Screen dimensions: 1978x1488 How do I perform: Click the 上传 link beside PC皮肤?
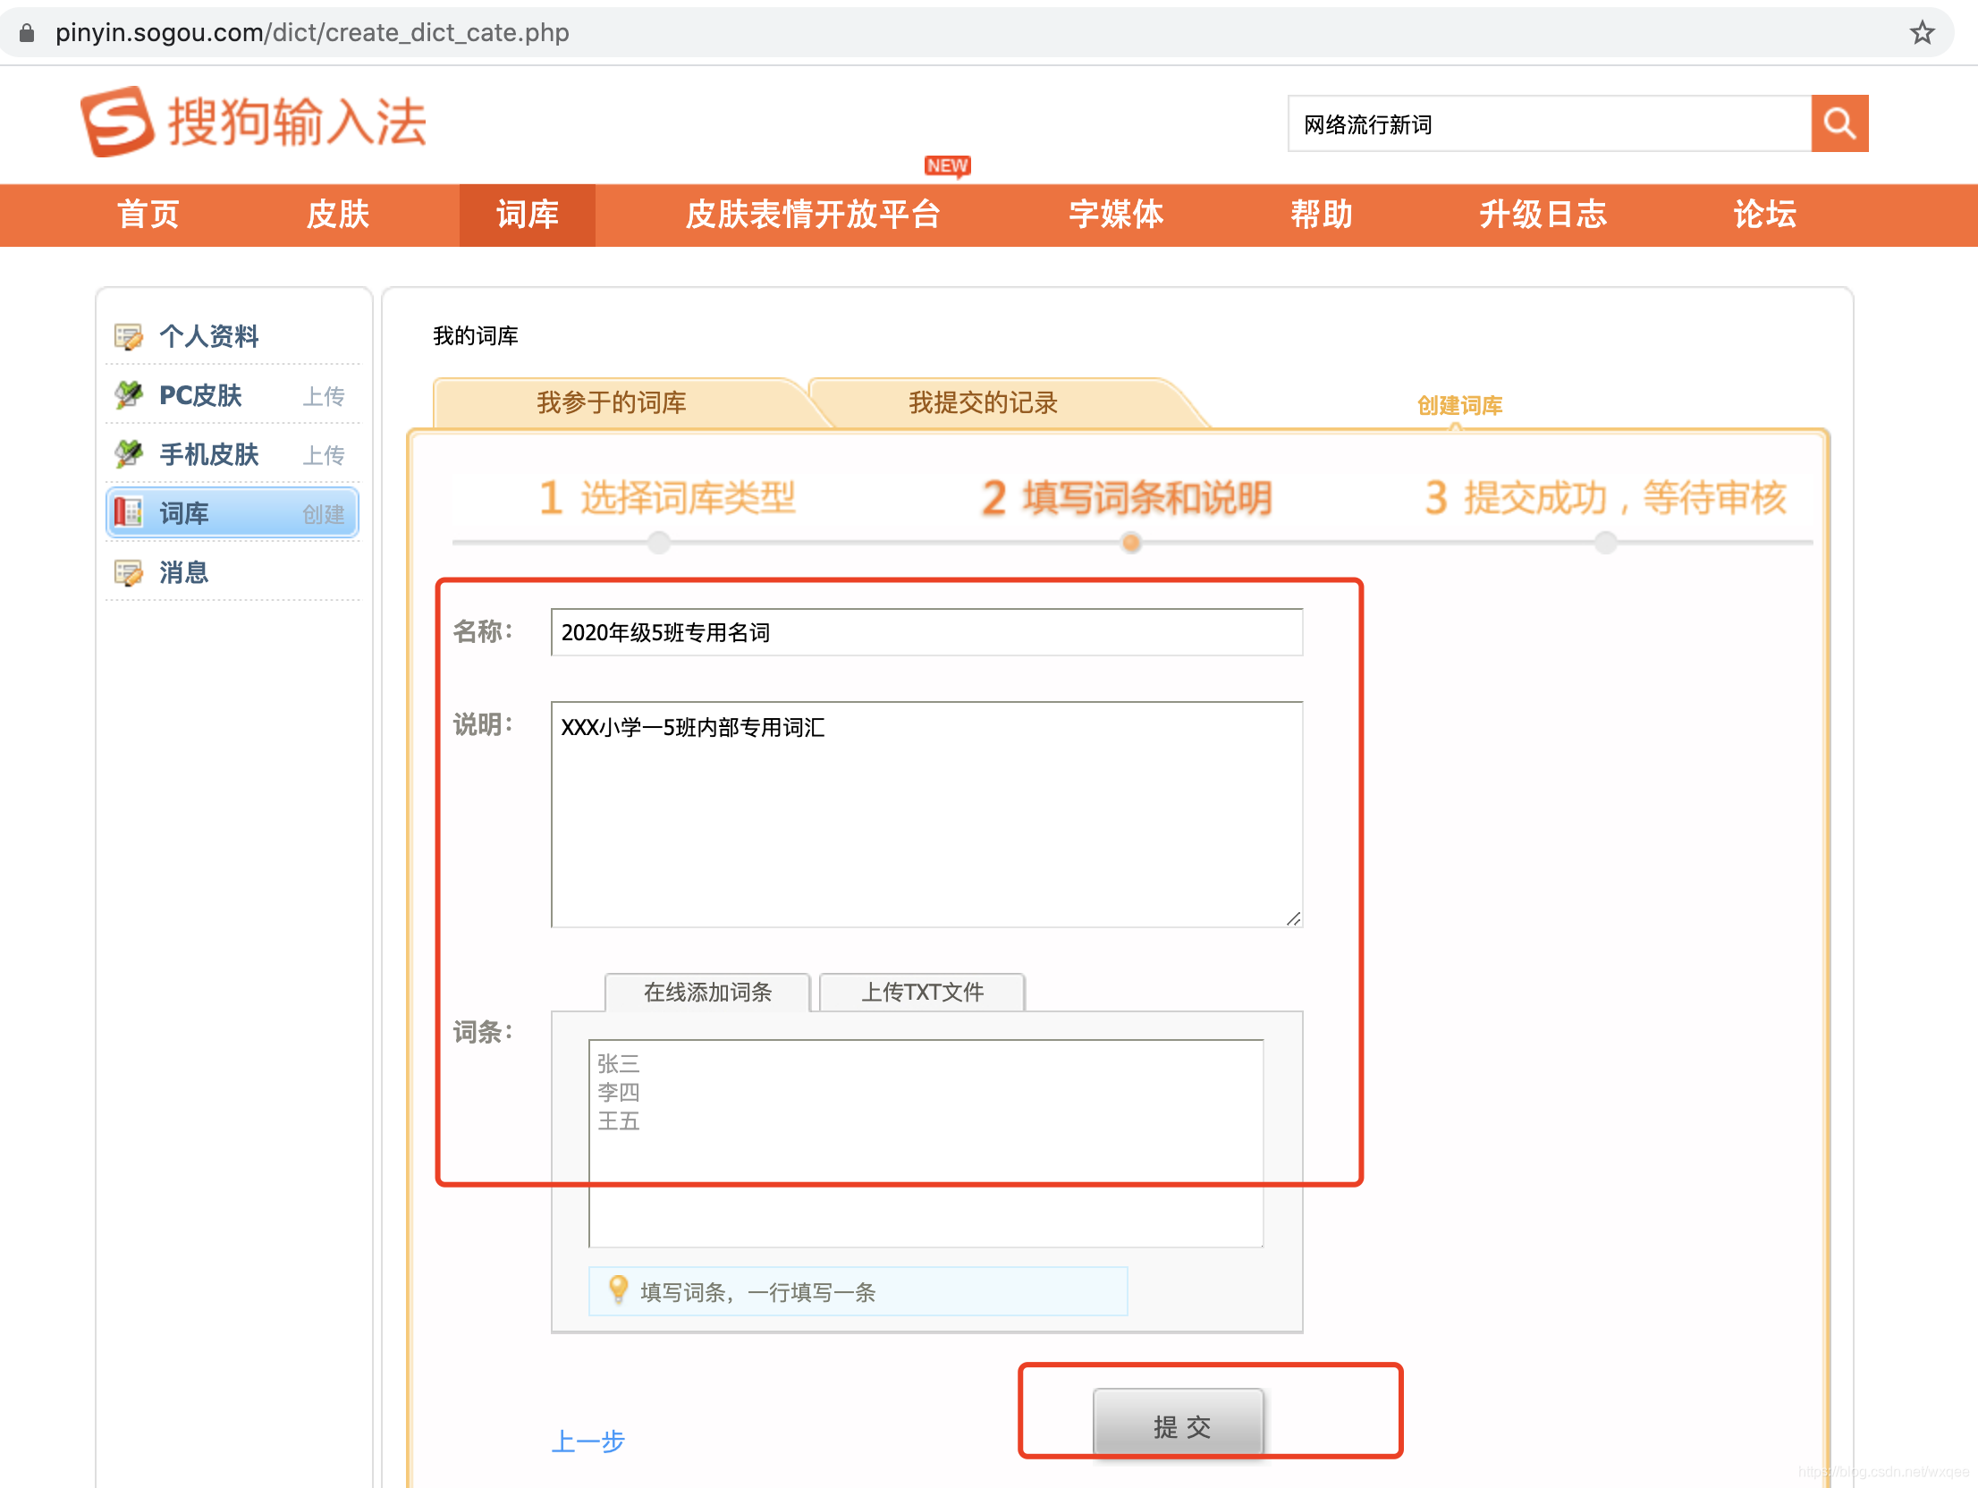tap(323, 396)
